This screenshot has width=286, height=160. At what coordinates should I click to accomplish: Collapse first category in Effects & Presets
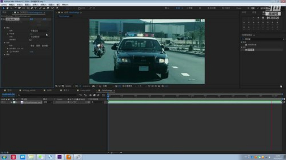click(x=242, y=42)
